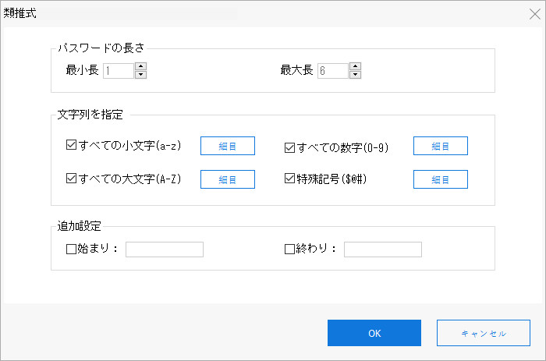Decrease 最大長 value with the down arrow

pos(355,75)
